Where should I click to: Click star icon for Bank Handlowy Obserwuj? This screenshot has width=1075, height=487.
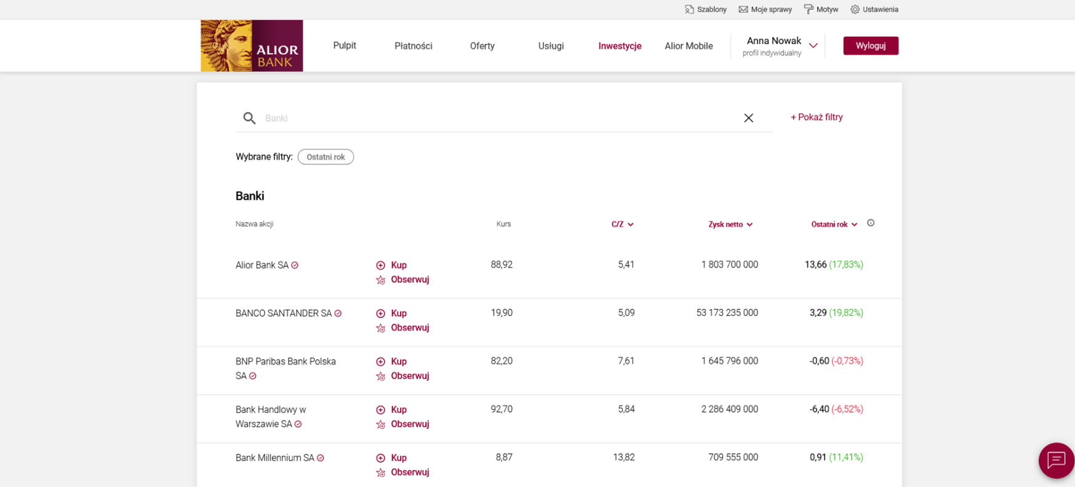point(380,424)
